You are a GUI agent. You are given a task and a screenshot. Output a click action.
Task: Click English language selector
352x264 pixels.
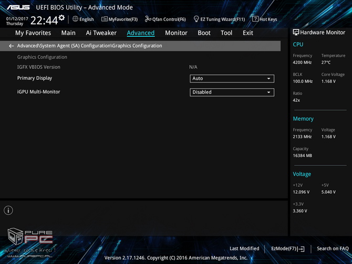click(x=87, y=19)
